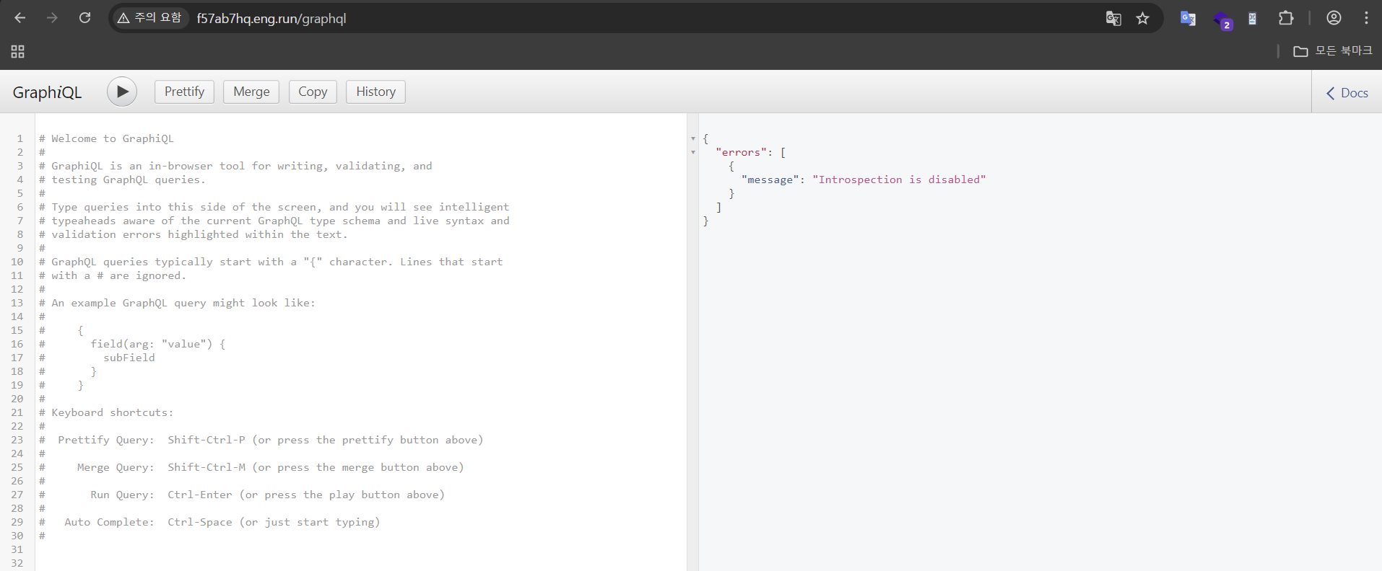Click the Auto Complete Ctrl-Space comment line
1382x571 pixels.
point(209,522)
